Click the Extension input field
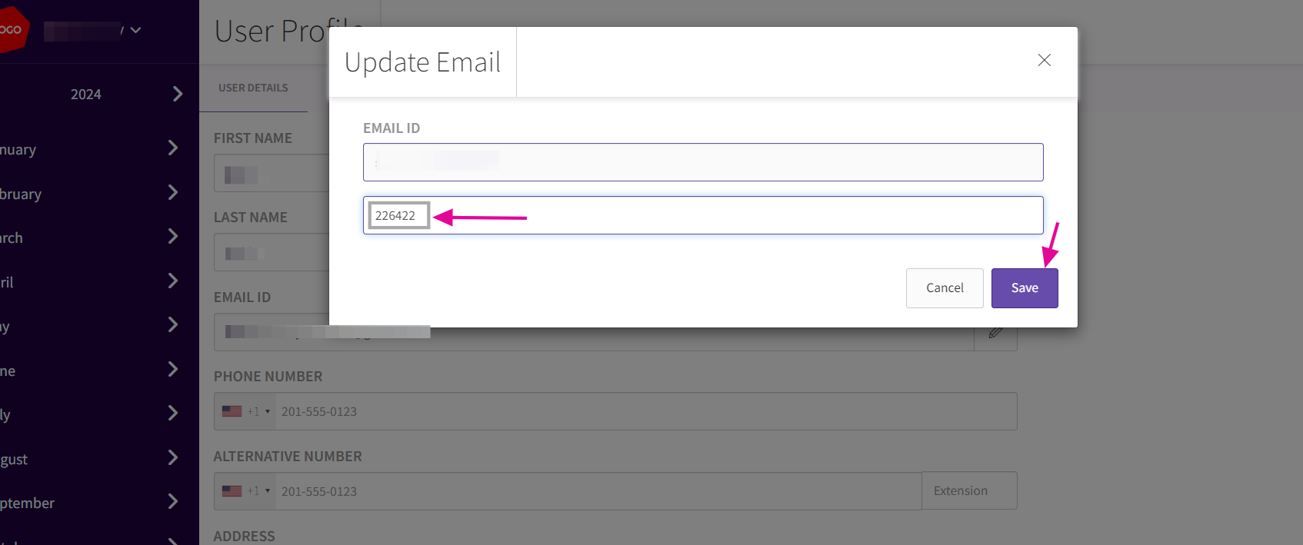Viewport: 1303px width, 545px height. pyautogui.click(x=968, y=490)
